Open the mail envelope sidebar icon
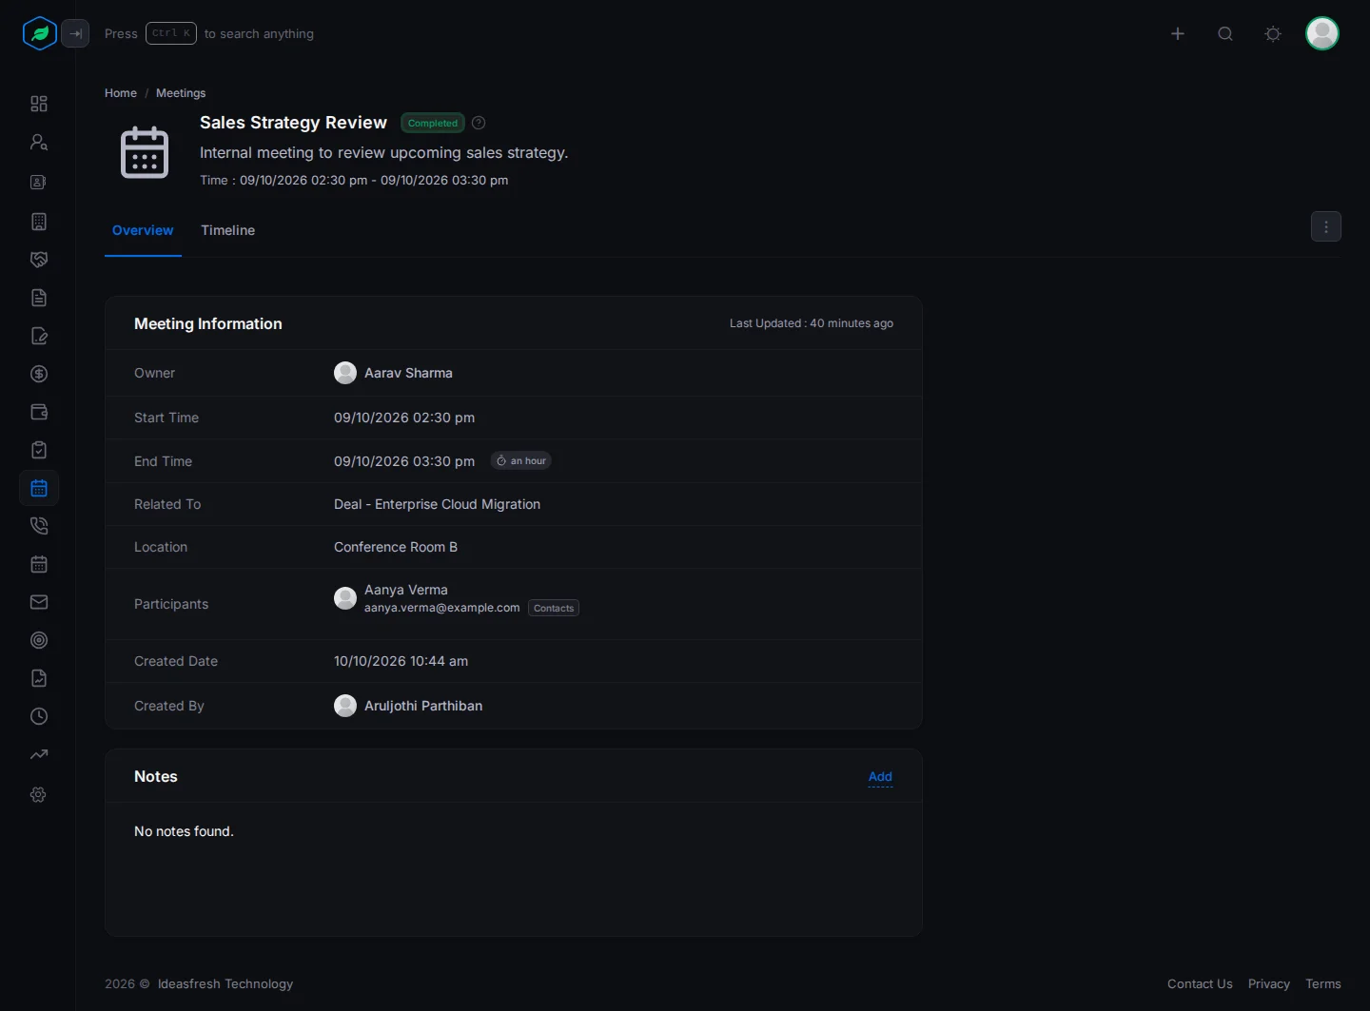 click(x=39, y=602)
